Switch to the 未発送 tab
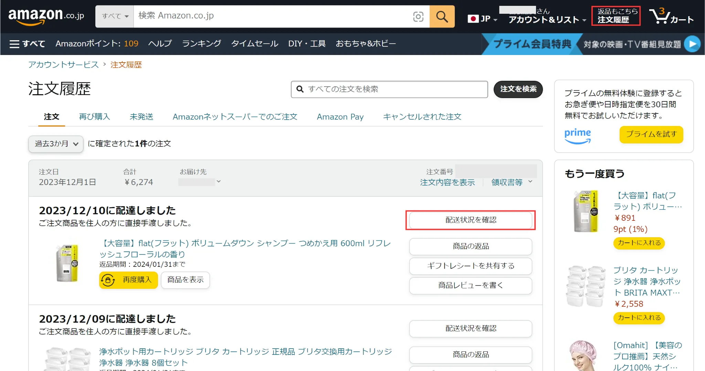705x371 pixels. pos(141,117)
